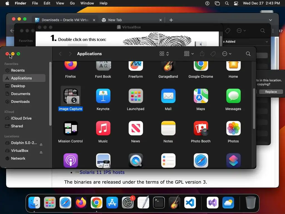
Task: Expand the Chrome tab list chevron
Action: [271, 20]
